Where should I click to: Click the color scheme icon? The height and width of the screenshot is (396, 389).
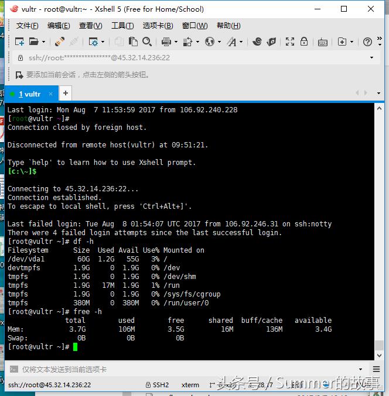click(187, 42)
